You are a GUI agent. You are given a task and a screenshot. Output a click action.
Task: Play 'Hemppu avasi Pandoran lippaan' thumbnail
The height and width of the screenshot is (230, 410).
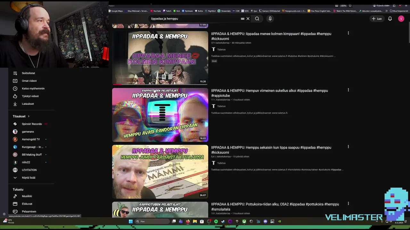160,115
